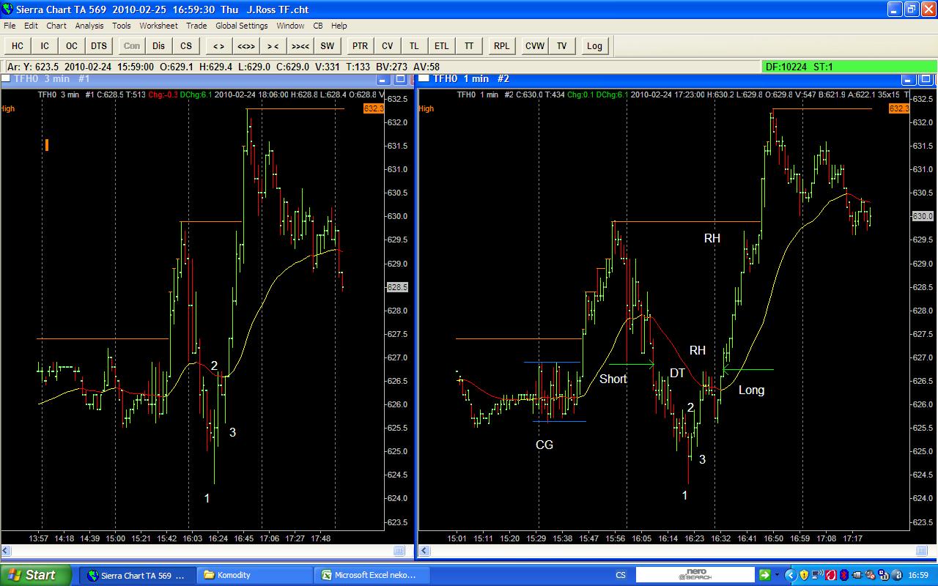The image size is (938, 586).
Task: Click the DTS toolbar button
Action: (99, 45)
